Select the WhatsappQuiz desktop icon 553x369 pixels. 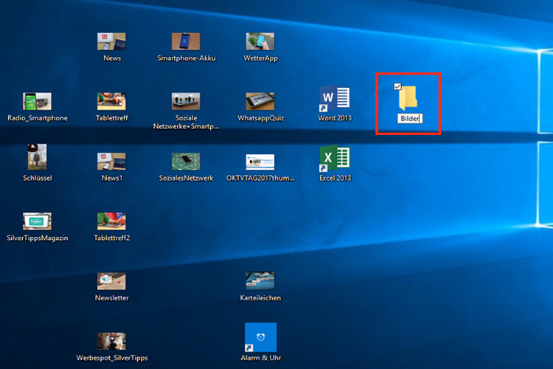(260, 101)
